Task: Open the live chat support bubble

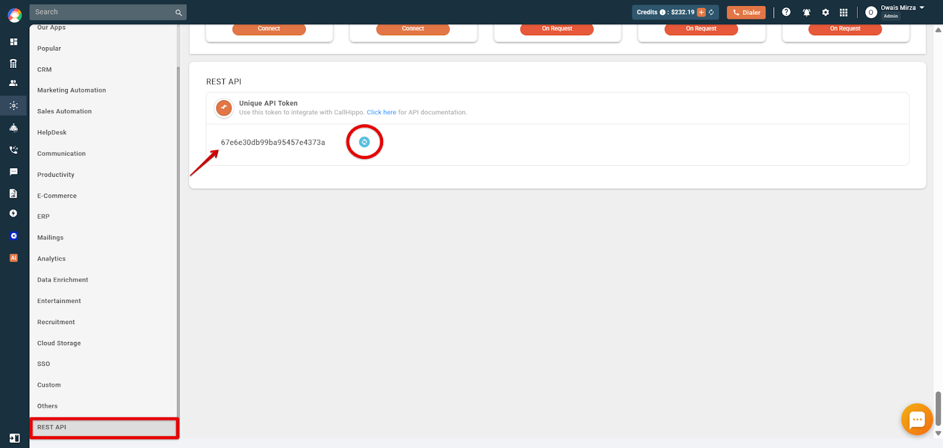Action: (917, 419)
